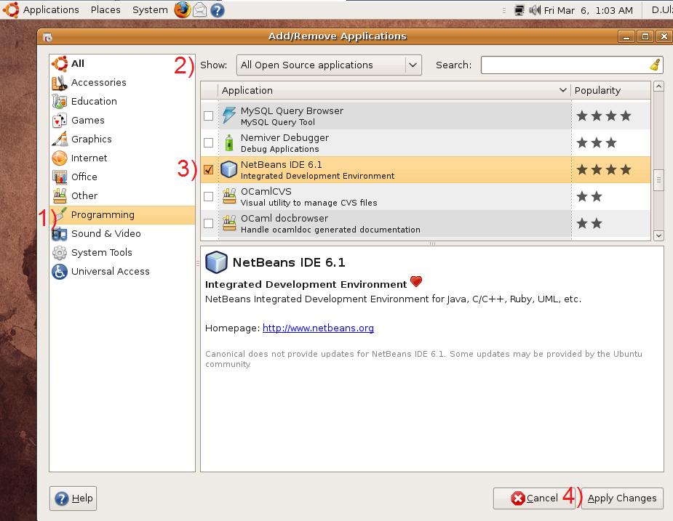Uncheck the NetBeans IDE 6.1 checkbox
This screenshot has width=673, height=521.
(209, 169)
